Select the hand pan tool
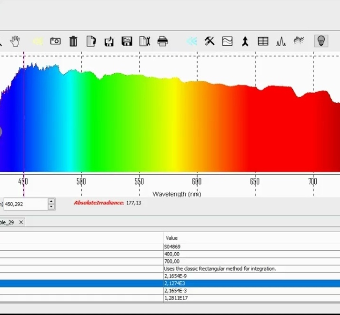The height and width of the screenshot is (315, 340). [x=15, y=41]
